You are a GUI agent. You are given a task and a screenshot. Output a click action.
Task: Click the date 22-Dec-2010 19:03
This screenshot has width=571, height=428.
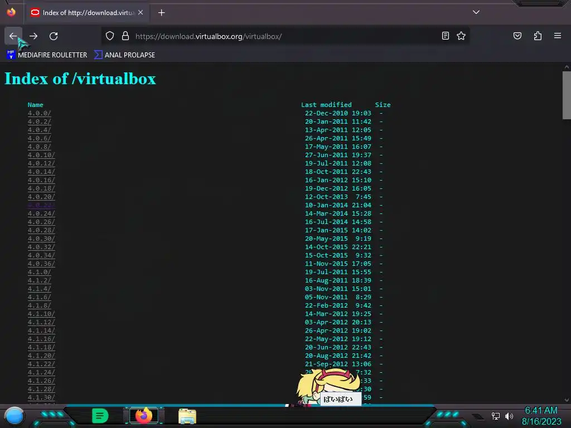point(338,113)
